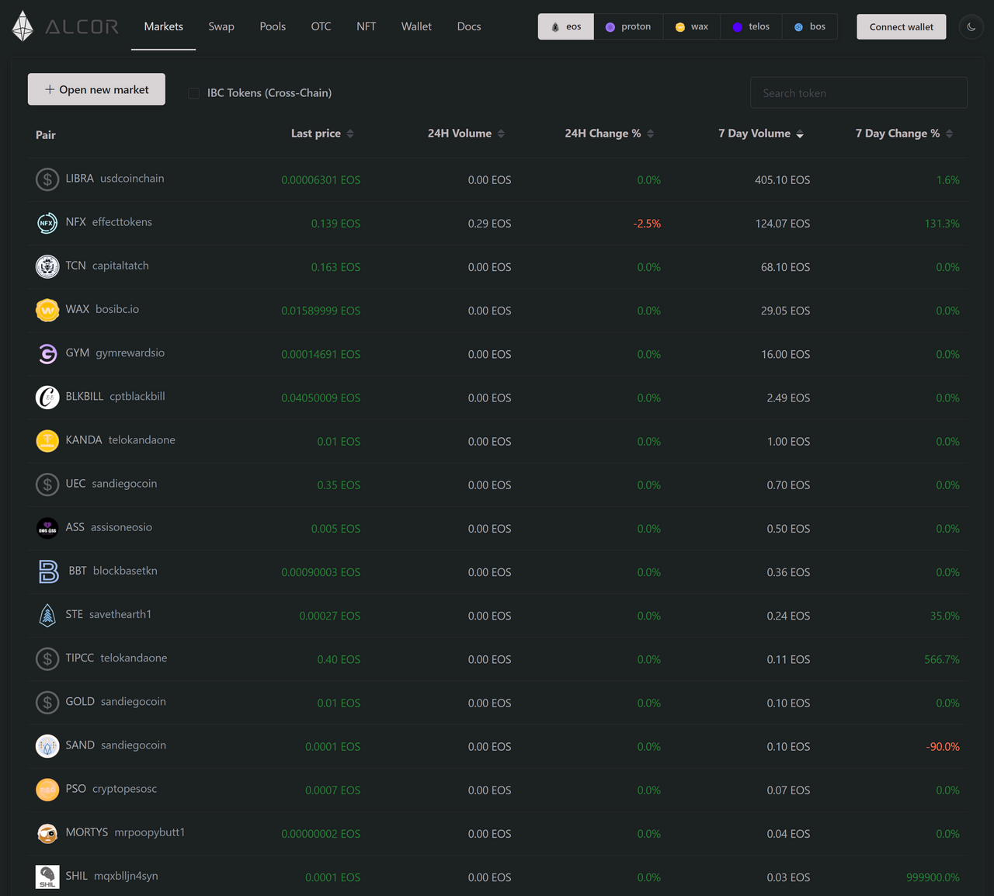The height and width of the screenshot is (896, 994).
Task: Sort by 24H Volume column
Action: [466, 134]
